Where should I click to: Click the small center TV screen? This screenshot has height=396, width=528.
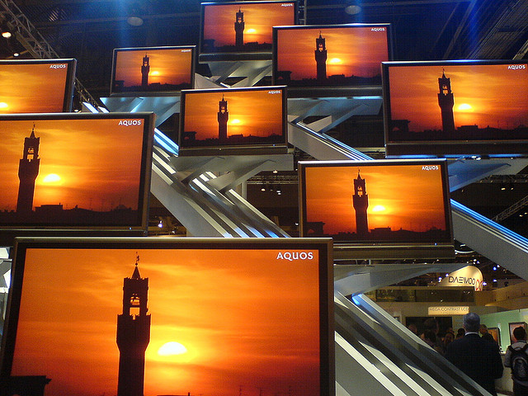(233, 119)
